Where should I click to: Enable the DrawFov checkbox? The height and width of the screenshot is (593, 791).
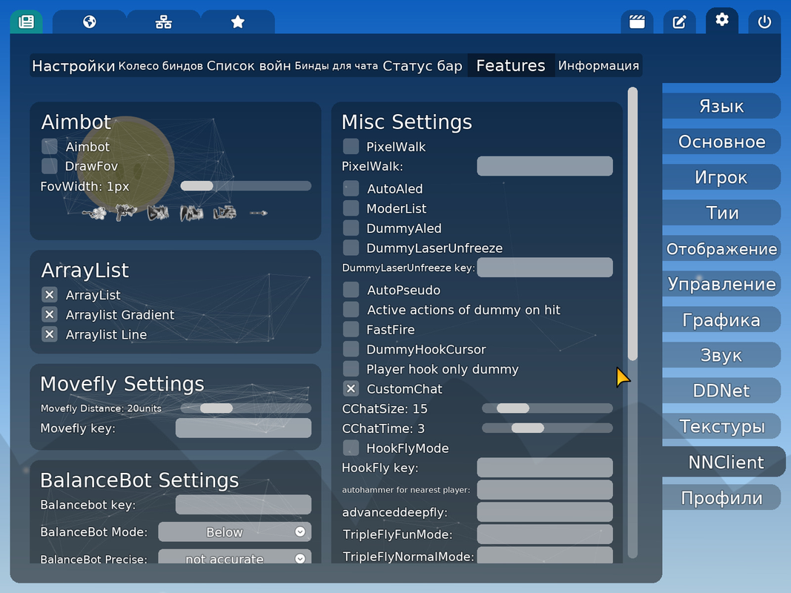50,166
